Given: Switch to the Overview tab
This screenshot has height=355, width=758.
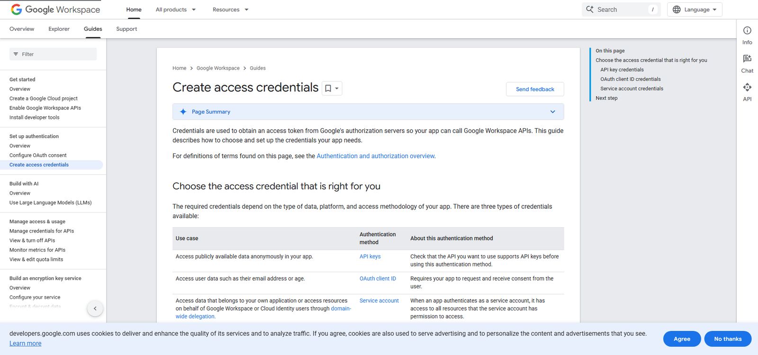Looking at the screenshot, I should 22,29.
